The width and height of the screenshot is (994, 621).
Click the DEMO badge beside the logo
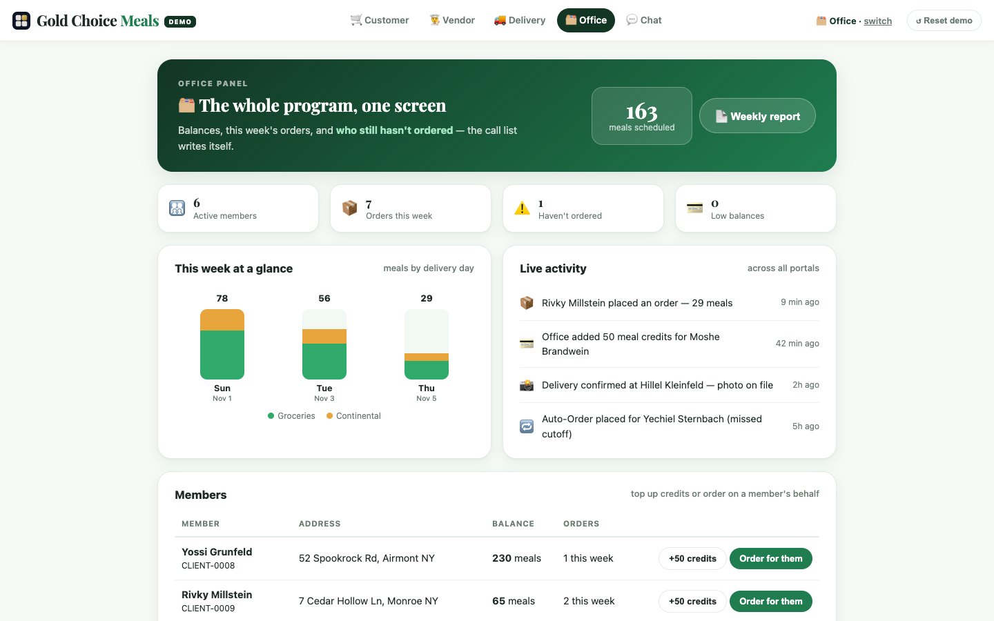click(x=180, y=21)
